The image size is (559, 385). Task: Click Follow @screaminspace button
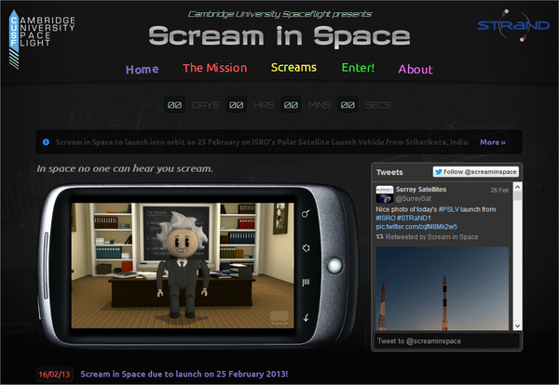[x=475, y=172]
